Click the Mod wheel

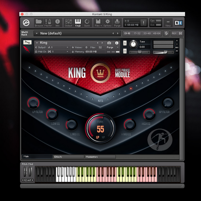(30, 172)
